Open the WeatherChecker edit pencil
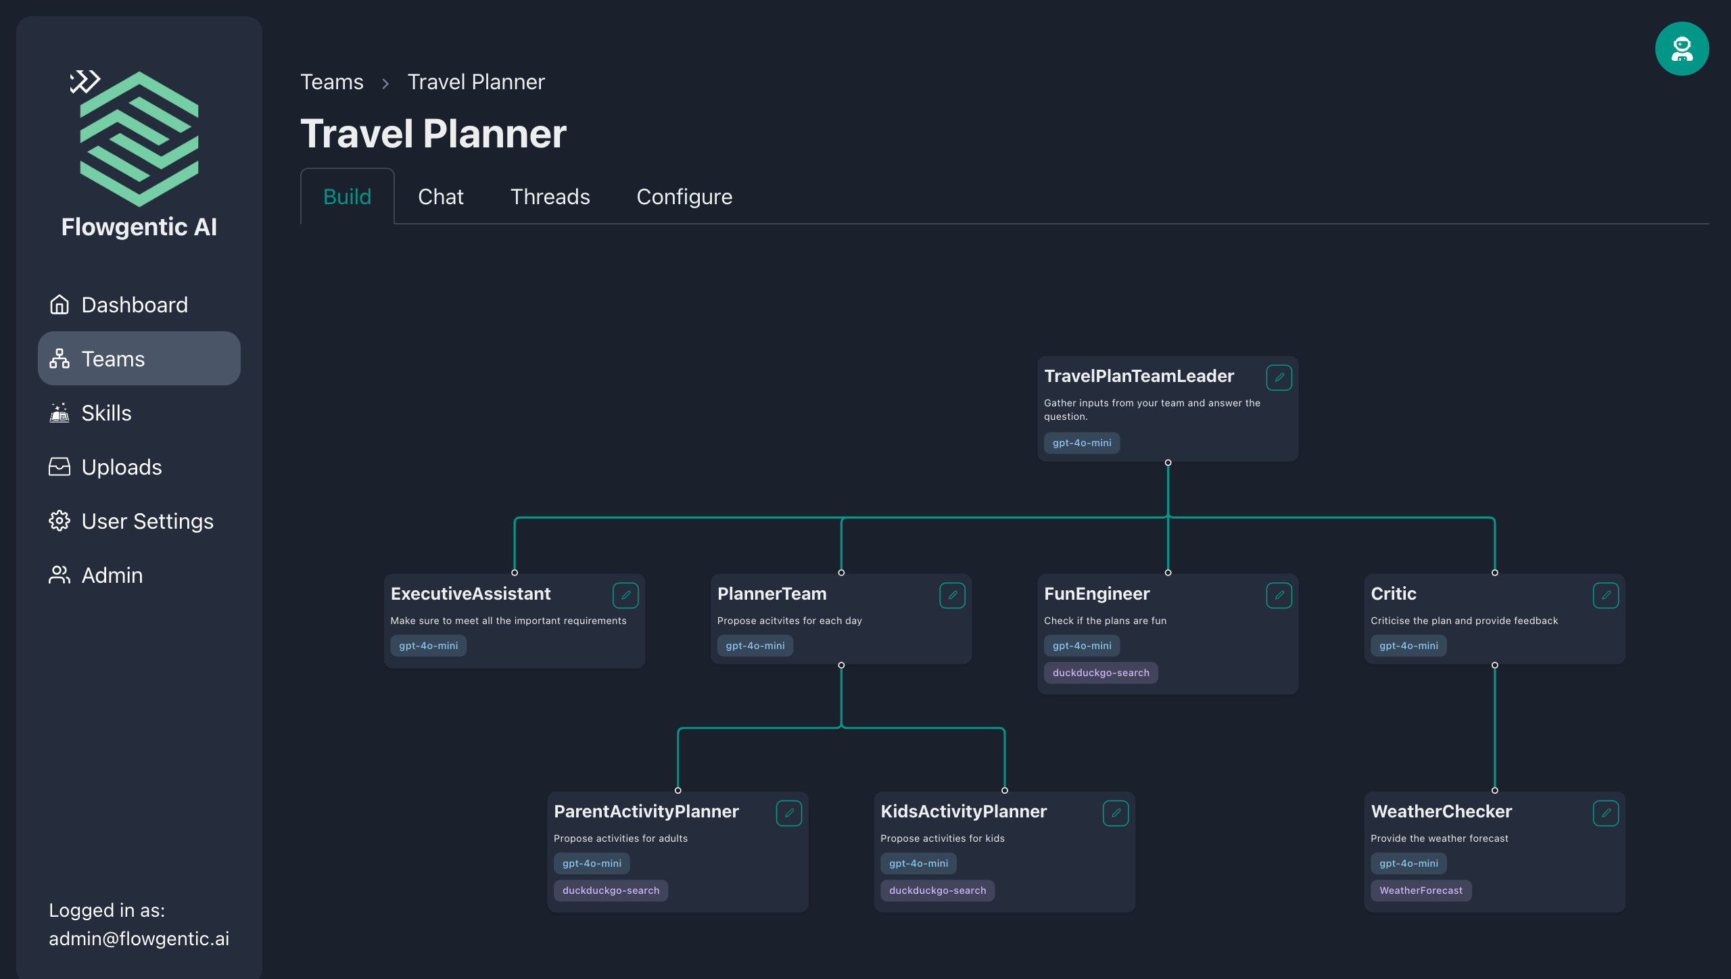 click(x=1605, y=813)
